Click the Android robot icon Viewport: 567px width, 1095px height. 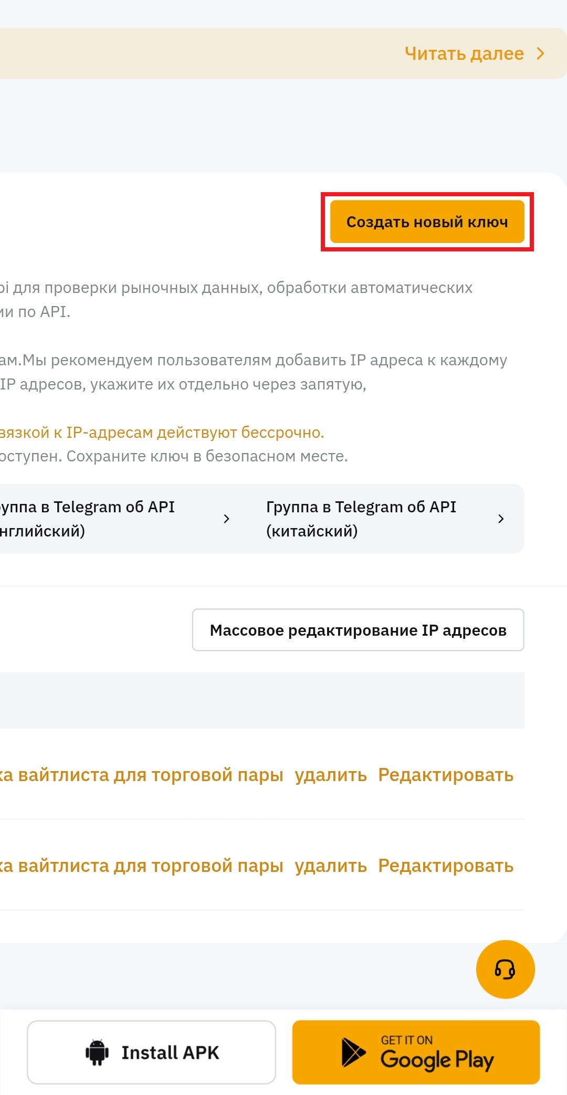[97, 1052]
